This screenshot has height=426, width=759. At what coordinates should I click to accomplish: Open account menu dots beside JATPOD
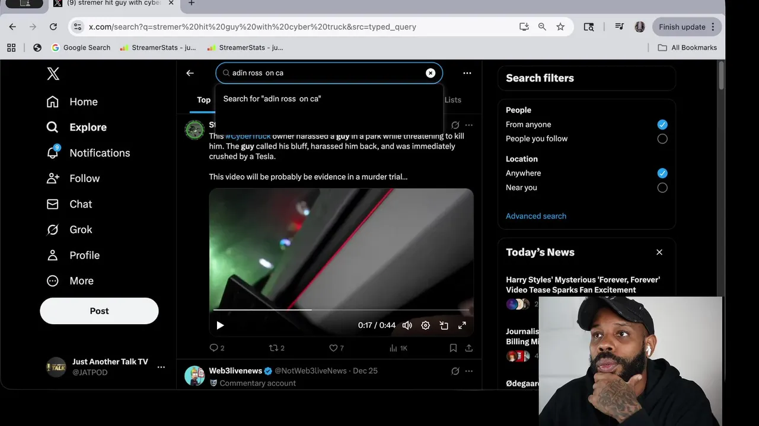161,367
